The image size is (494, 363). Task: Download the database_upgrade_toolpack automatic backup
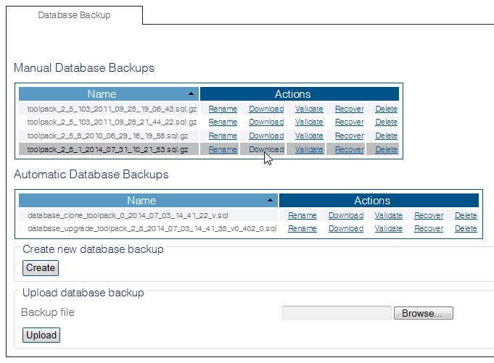click(346, 228)
